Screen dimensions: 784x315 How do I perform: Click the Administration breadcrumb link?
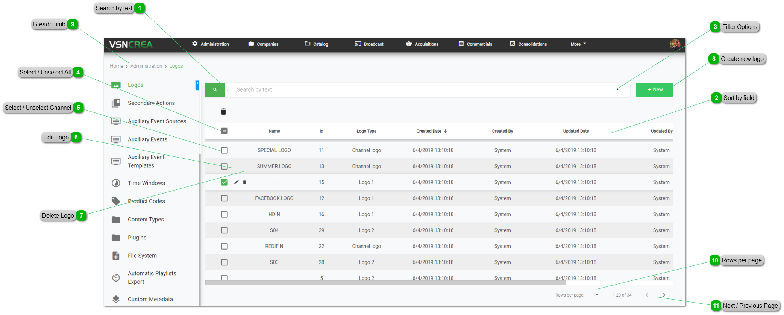point(146,66)
